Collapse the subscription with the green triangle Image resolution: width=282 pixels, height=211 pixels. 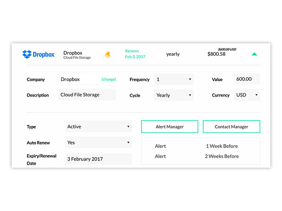254,54
